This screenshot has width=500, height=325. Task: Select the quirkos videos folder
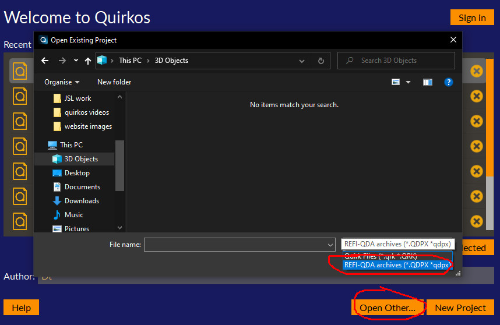pyautogui.click(x=87, y=112)
